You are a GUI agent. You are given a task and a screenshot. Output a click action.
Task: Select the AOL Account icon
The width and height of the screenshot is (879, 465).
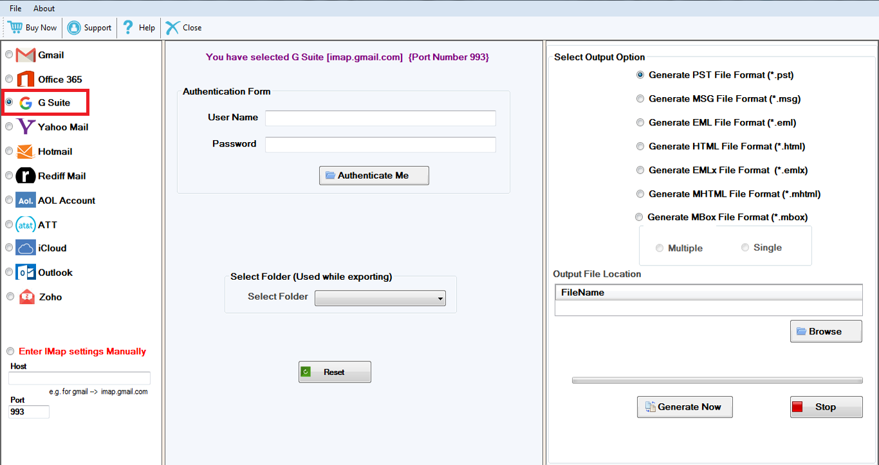click(25, 201)
